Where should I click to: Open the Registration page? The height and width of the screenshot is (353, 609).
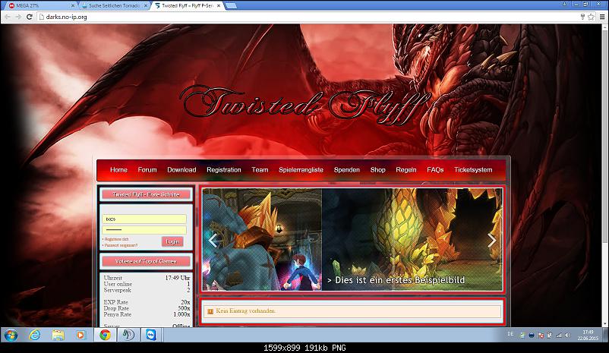224,170
